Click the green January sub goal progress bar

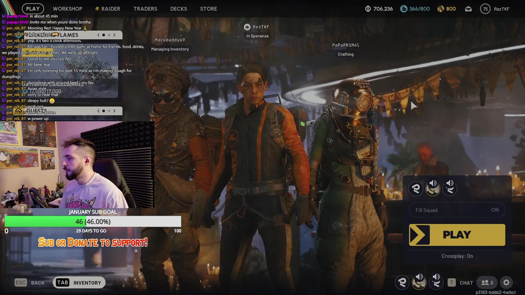tap(93, 222)
